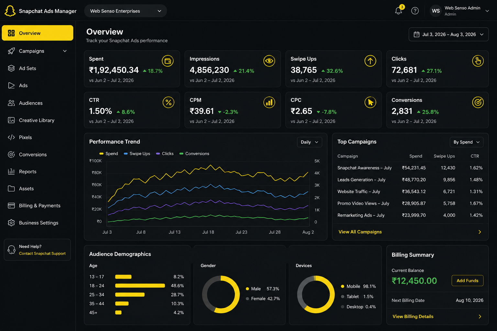Click the Gender donut chart
This screenshot has height=331, width=497.
tap(221, 294)
